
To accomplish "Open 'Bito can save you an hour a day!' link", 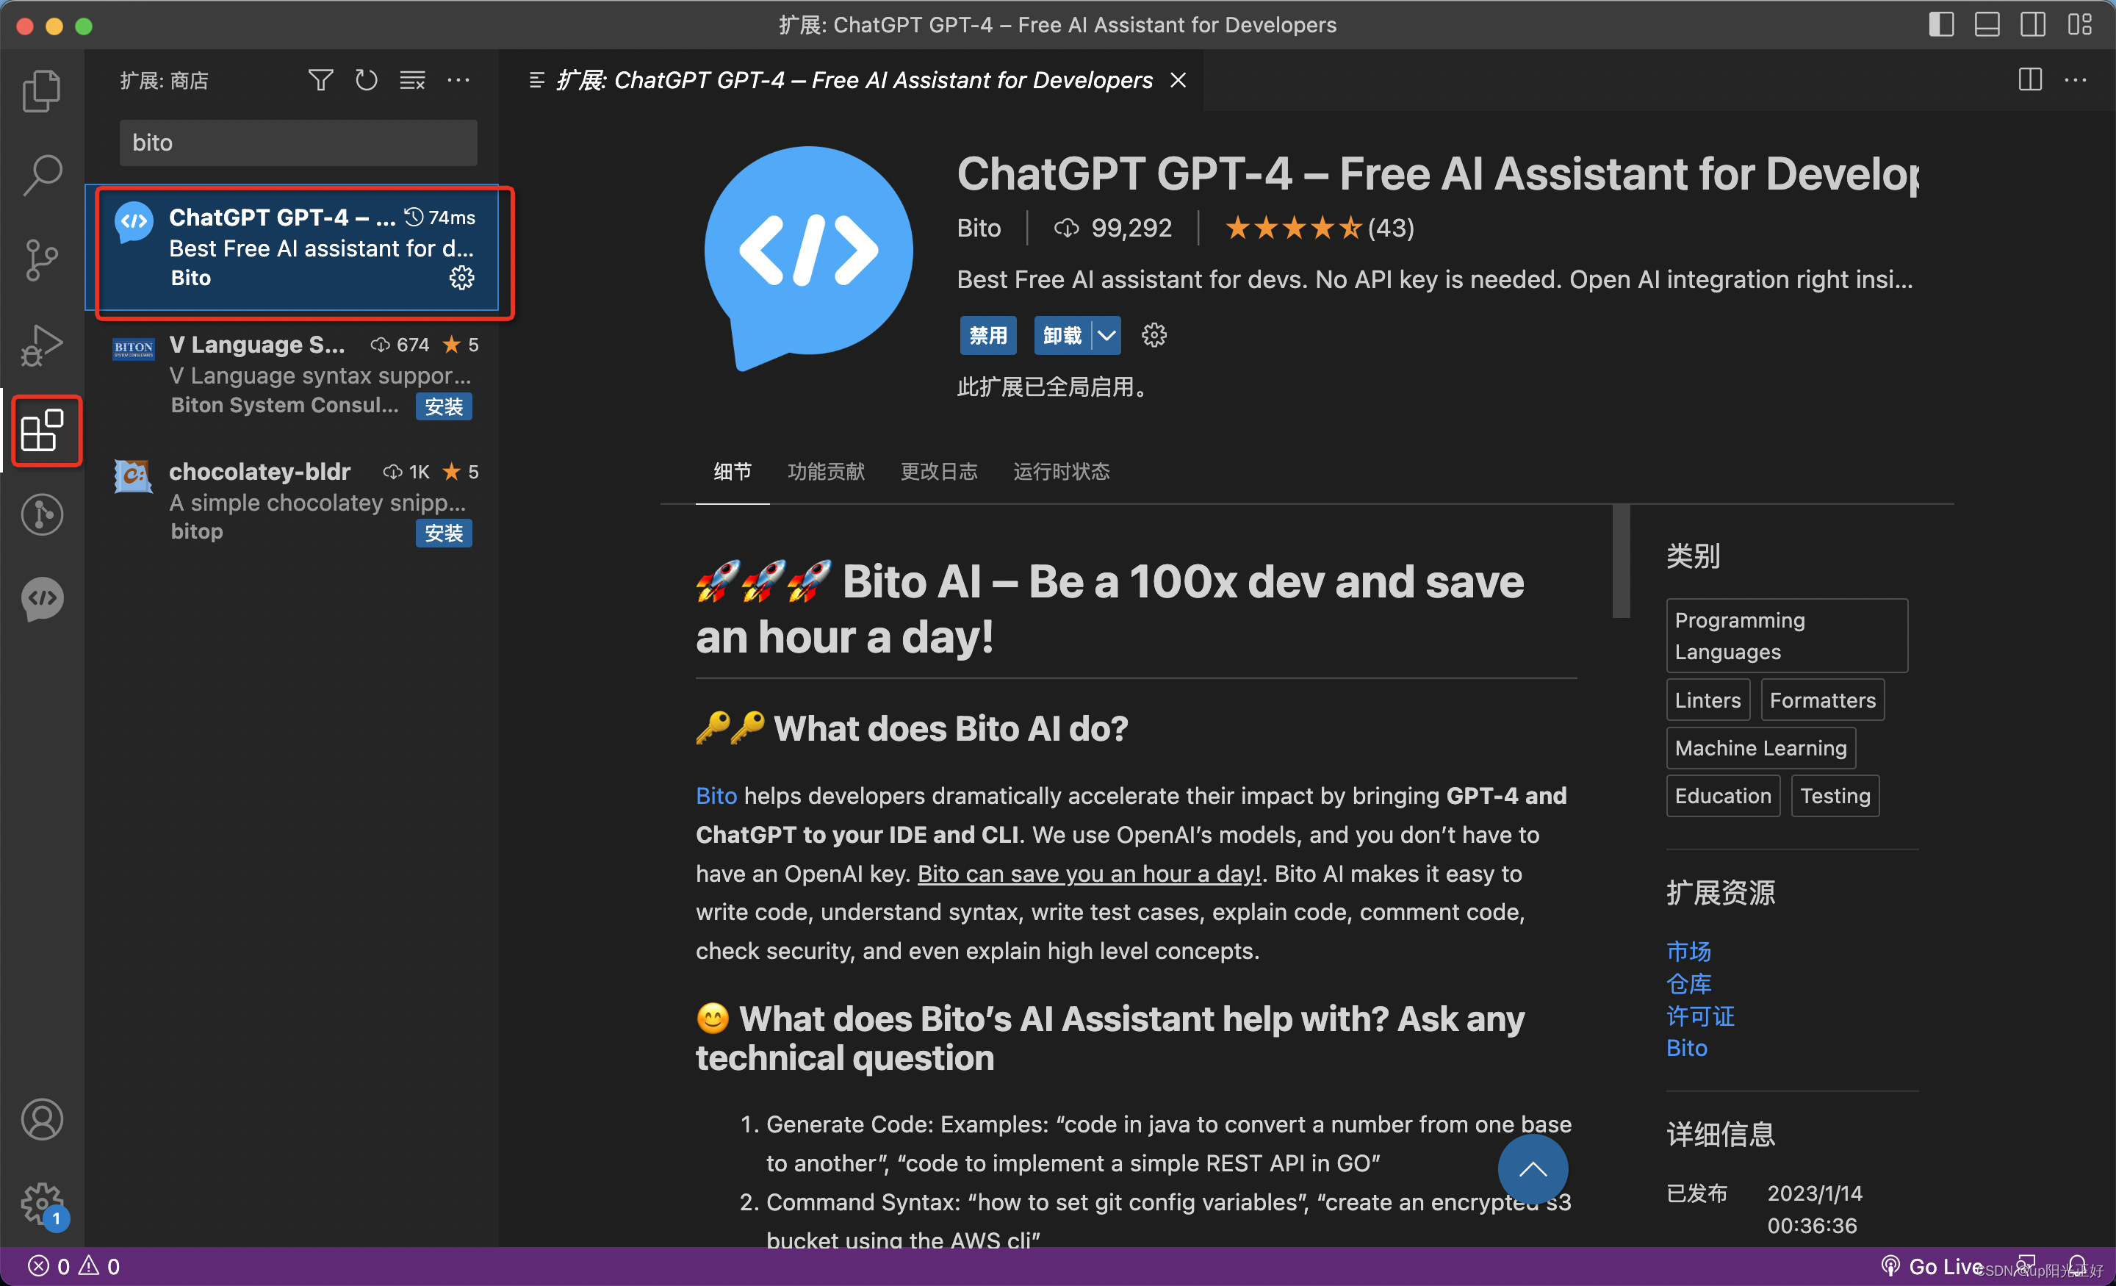I will click(1089, 874).
